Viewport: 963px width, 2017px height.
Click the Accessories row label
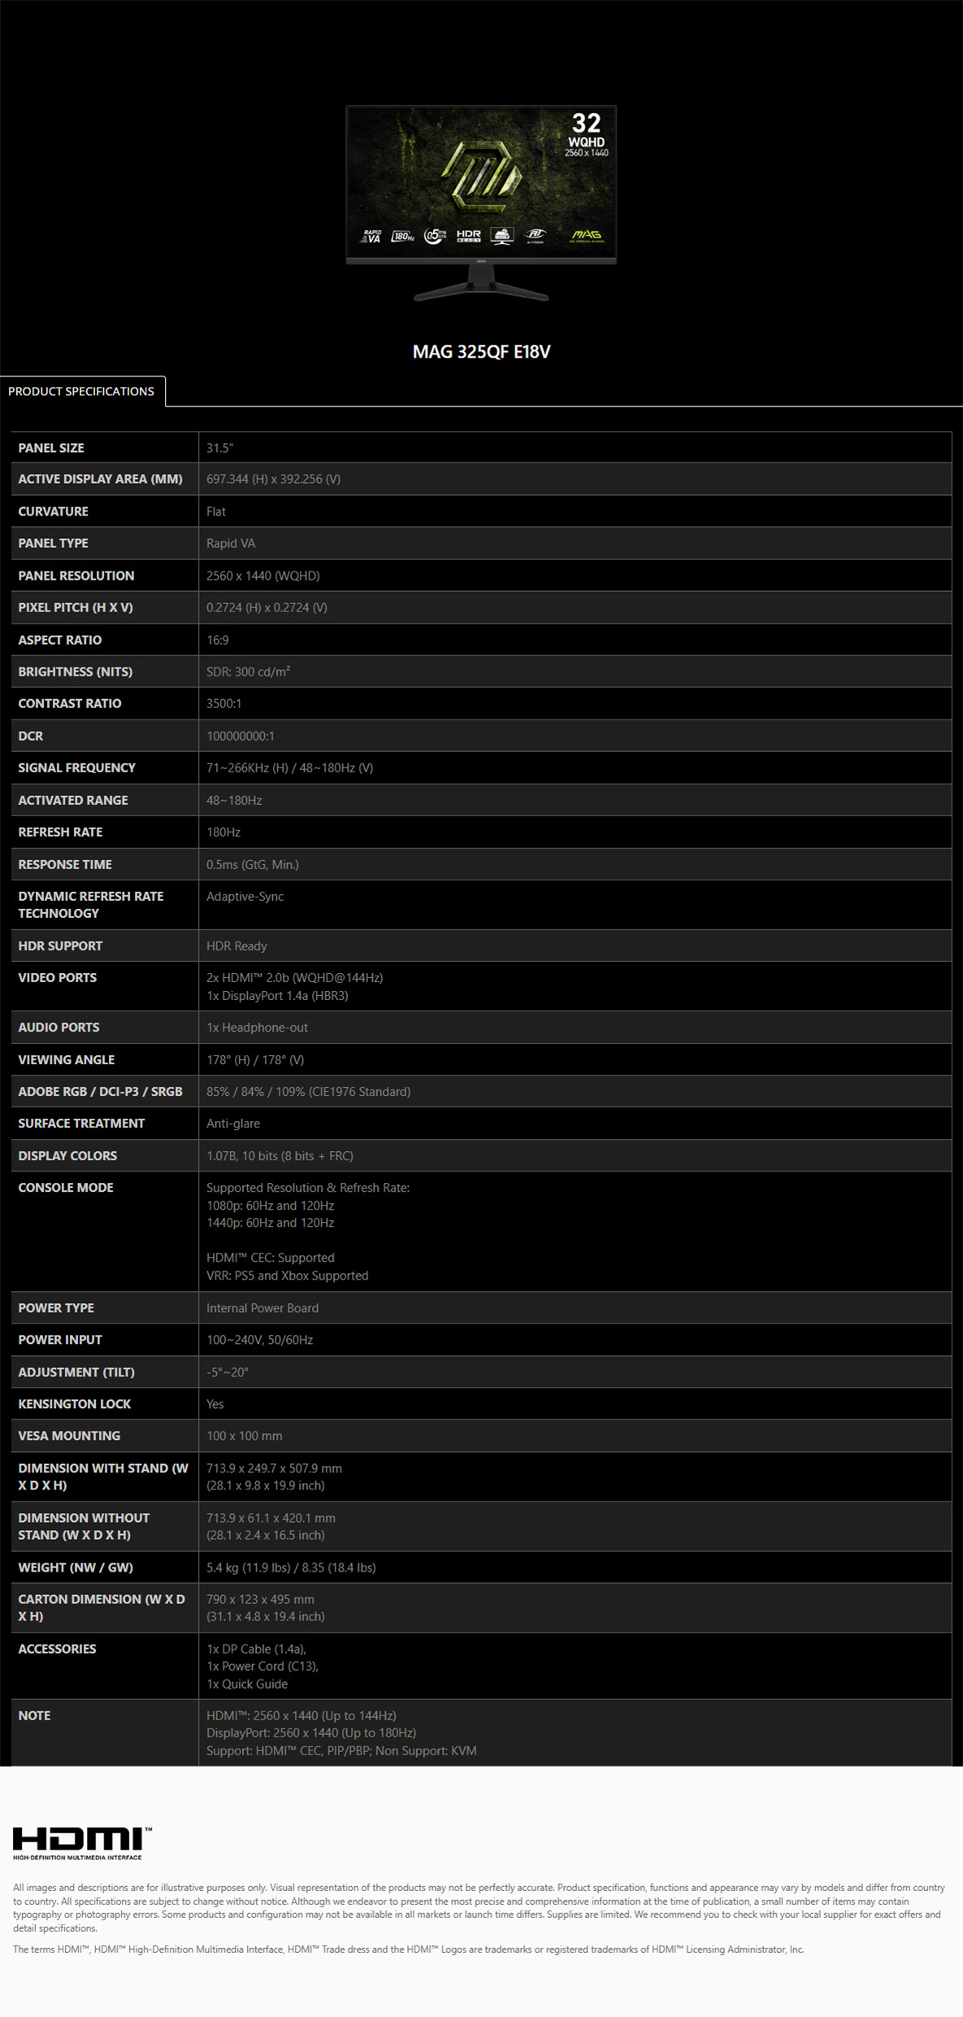(58, 1649)
